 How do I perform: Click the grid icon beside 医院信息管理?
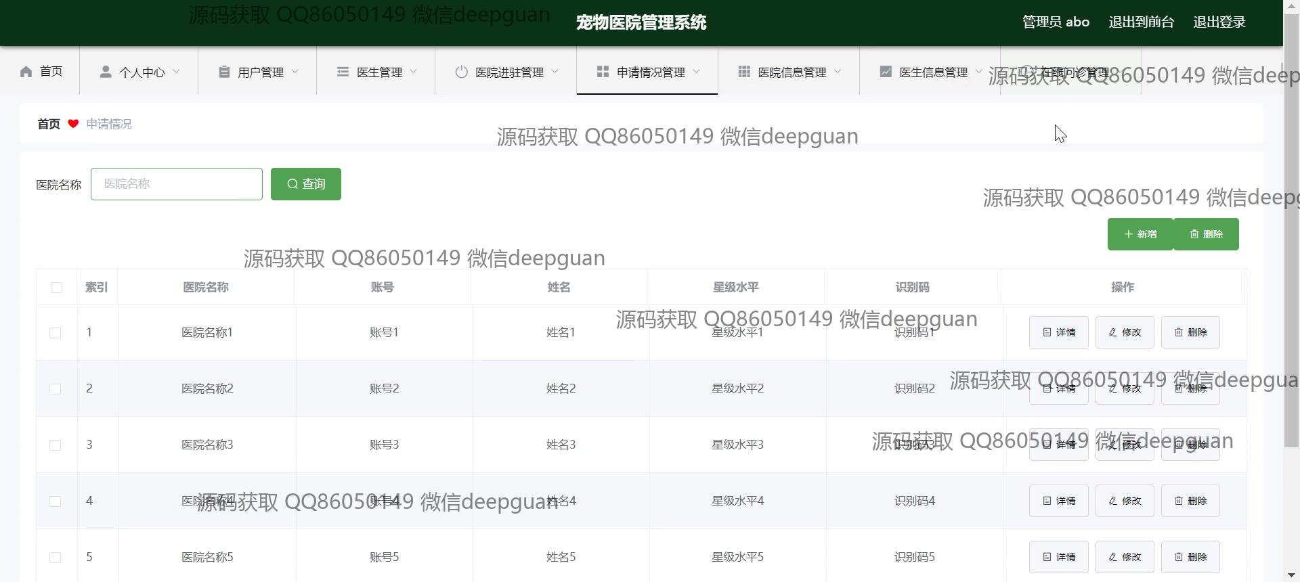coord(744,72)
